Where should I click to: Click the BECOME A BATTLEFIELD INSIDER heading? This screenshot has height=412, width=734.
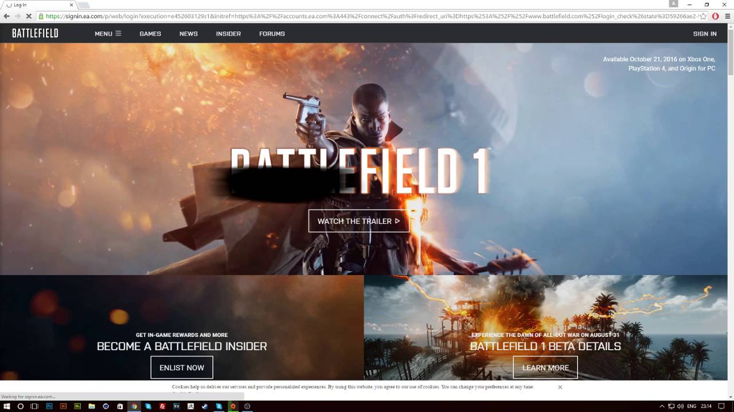click(182, 346)
